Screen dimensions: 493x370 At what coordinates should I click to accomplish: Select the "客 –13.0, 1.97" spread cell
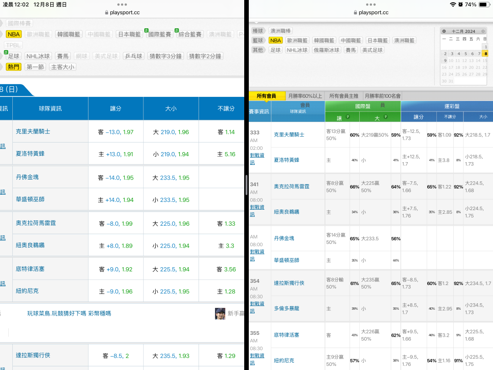tap(115, 132)
